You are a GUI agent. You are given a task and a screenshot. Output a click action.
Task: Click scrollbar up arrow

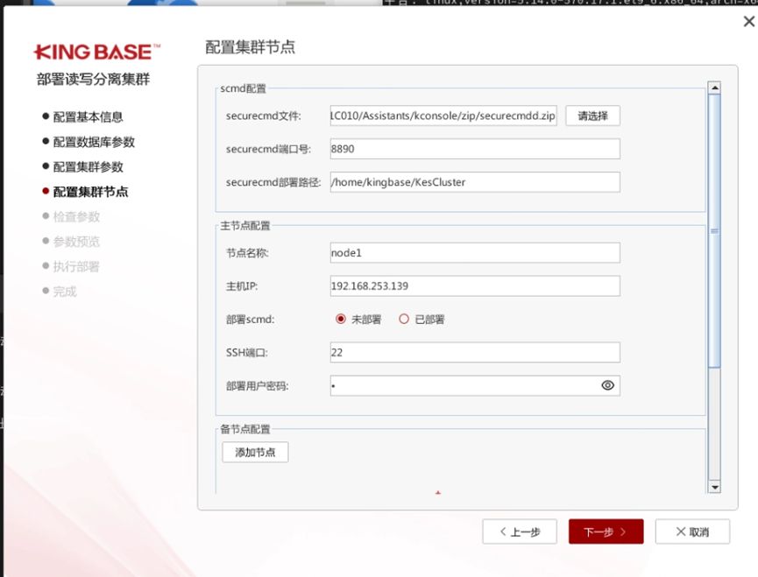pyautogui.click(x=714, y=88)
